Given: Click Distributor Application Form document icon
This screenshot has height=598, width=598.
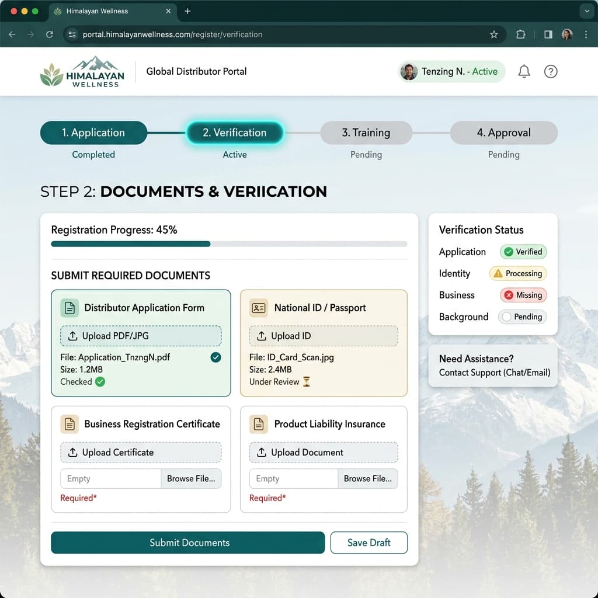Looking at the screenshot, I should coord(69,308).
